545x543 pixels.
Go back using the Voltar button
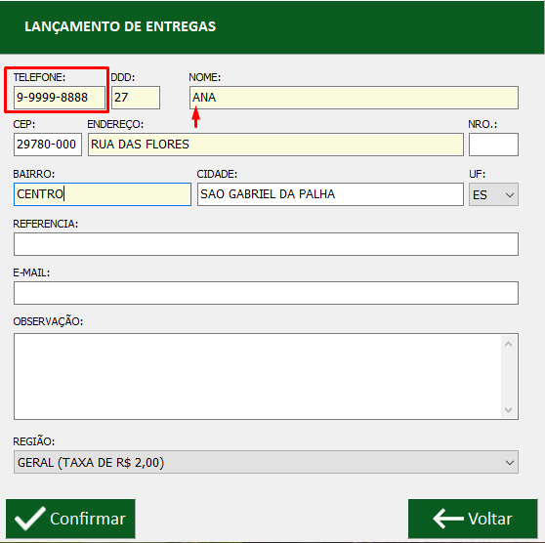click(x=473, y=519)
